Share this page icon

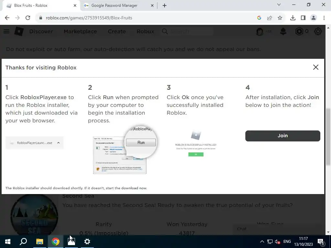point(270,18)
